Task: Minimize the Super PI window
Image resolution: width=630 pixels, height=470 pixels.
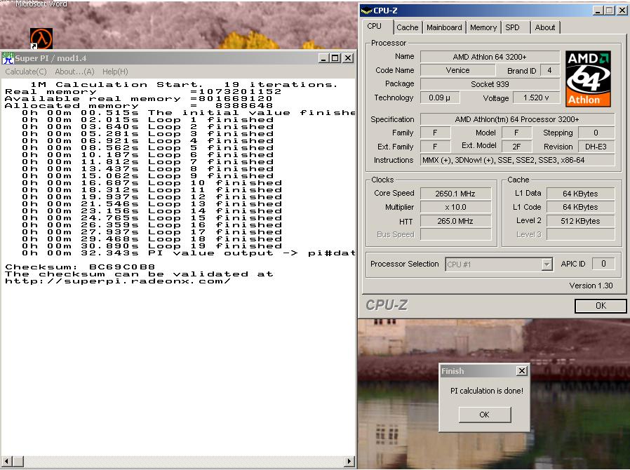Action: (324, 58)
